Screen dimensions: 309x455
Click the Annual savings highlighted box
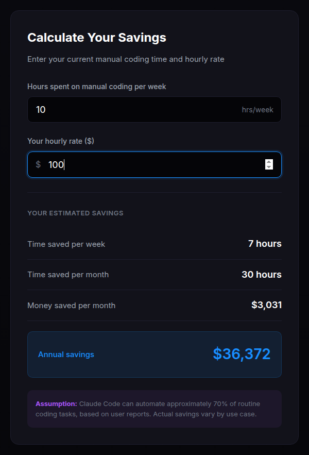click(154, 354)
